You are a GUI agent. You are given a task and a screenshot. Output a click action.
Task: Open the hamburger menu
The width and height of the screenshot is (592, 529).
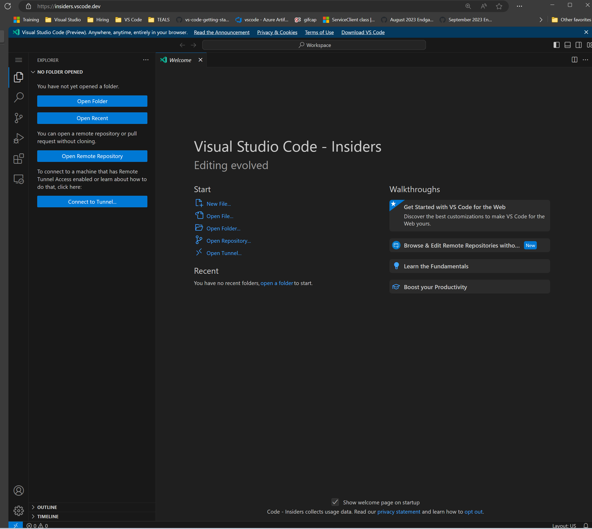click(18, 60)
